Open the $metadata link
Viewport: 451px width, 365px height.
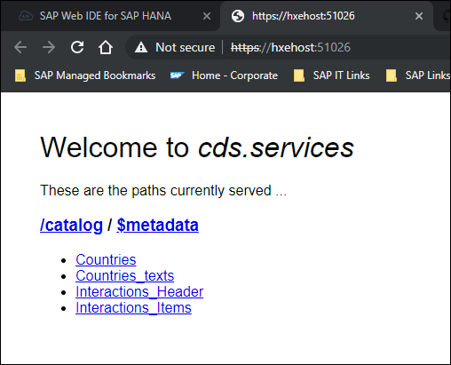(x=158, y=225)
